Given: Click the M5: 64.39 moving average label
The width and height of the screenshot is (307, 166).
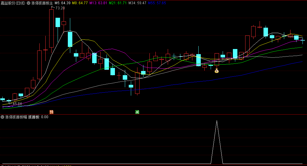Looking at the screenshot, I should (x=62, y=3).
